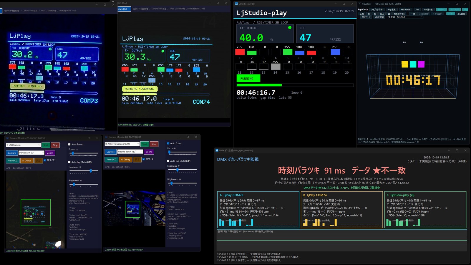Image resolution: width=471 pixels, height=265 pixels.
Task: Click the パッチ確認 button
Action: coord(379,17)
